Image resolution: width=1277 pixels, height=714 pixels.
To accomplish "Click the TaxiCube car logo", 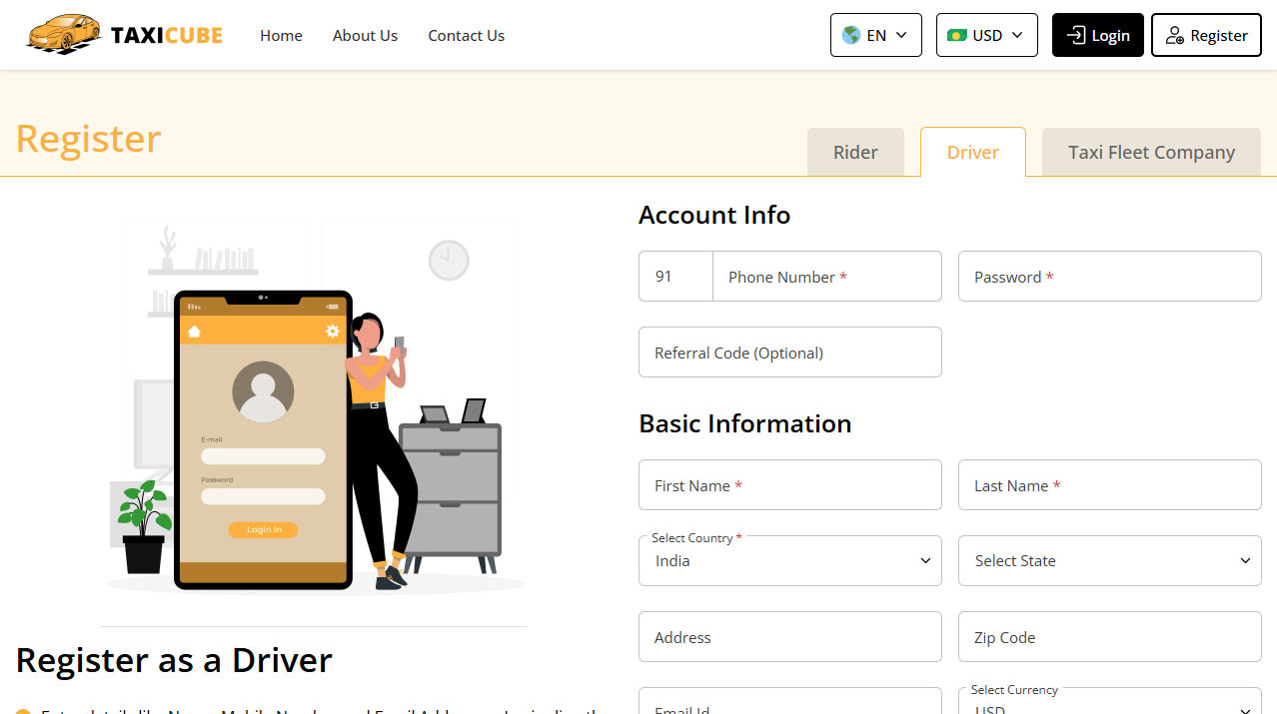I will pos(64,35).
